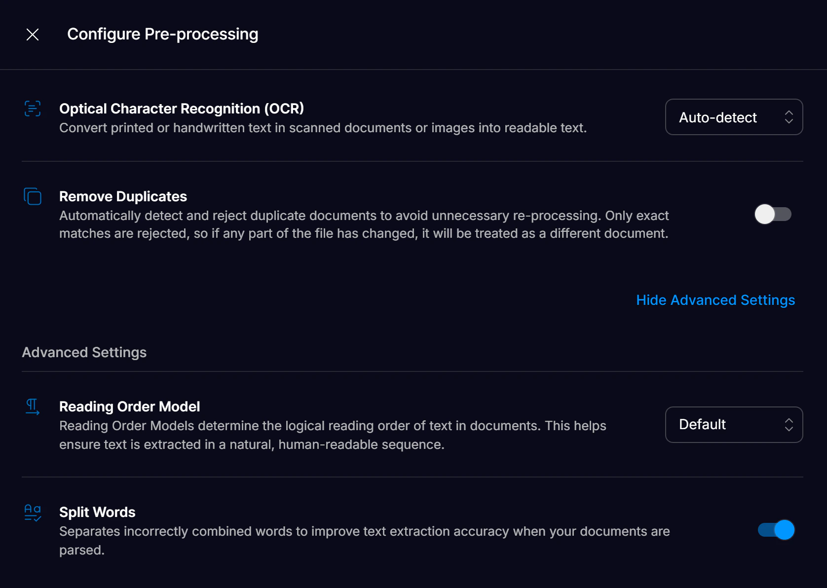The height and width of the screenshot is (588, 827).
Task: Click the Configure Pre-processing title
Action: coord(163,34)
